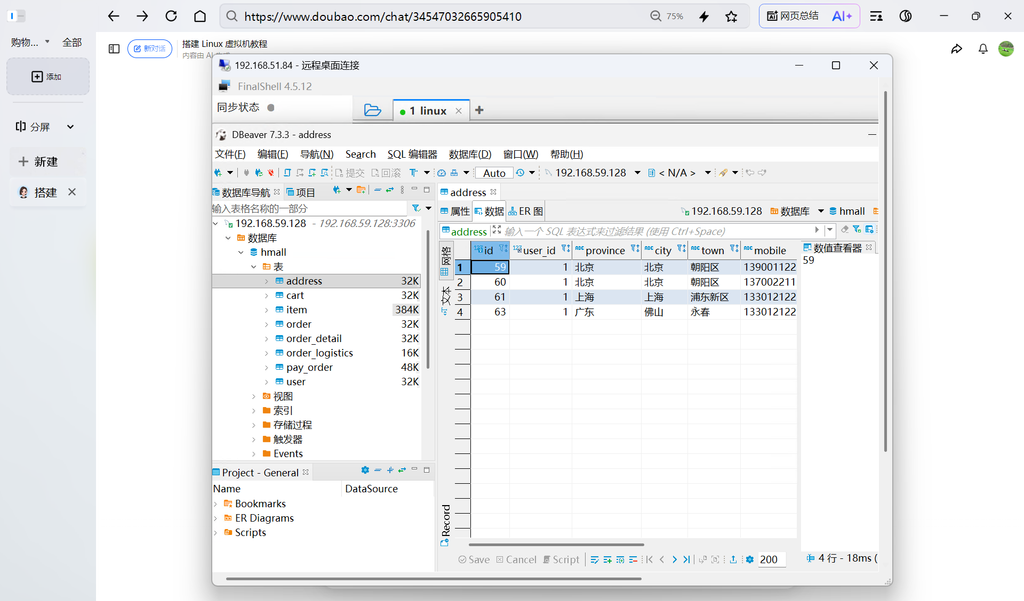
Task: Click link with editor arrows in navigator
Action: point(390,190)
